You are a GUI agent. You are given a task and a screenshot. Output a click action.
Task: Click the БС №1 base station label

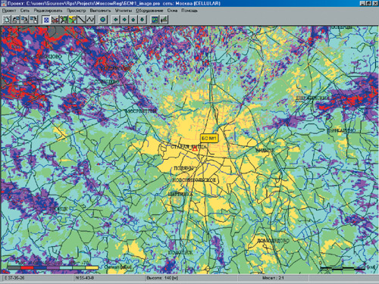click(209, 138)
